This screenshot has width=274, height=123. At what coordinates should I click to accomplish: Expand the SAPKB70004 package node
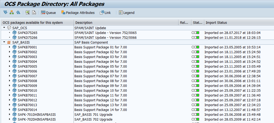10,62
